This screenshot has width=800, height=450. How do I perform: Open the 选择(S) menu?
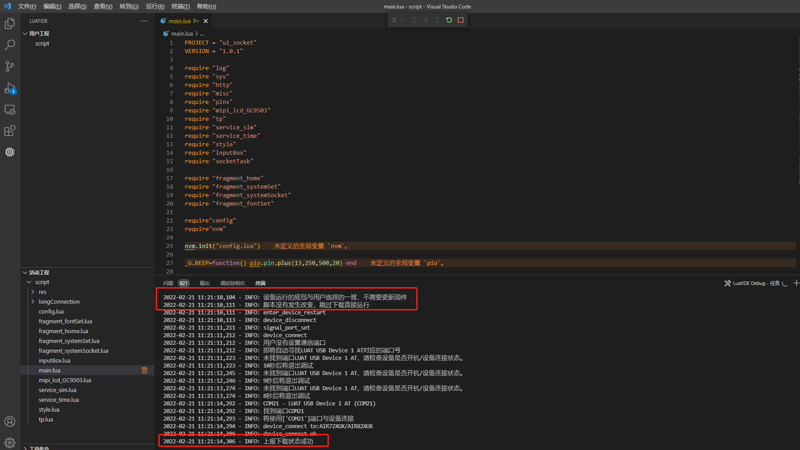point(78,6)
